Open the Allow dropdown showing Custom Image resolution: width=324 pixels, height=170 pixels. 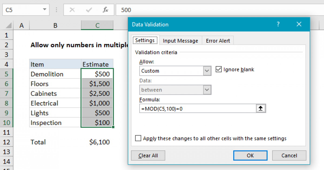tap(207, 71)
